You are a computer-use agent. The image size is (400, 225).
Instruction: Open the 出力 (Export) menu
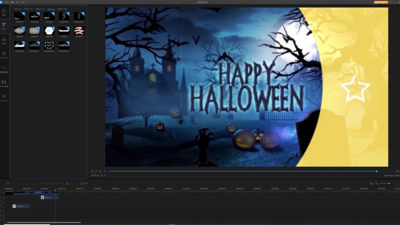click(x=18, y=2)
